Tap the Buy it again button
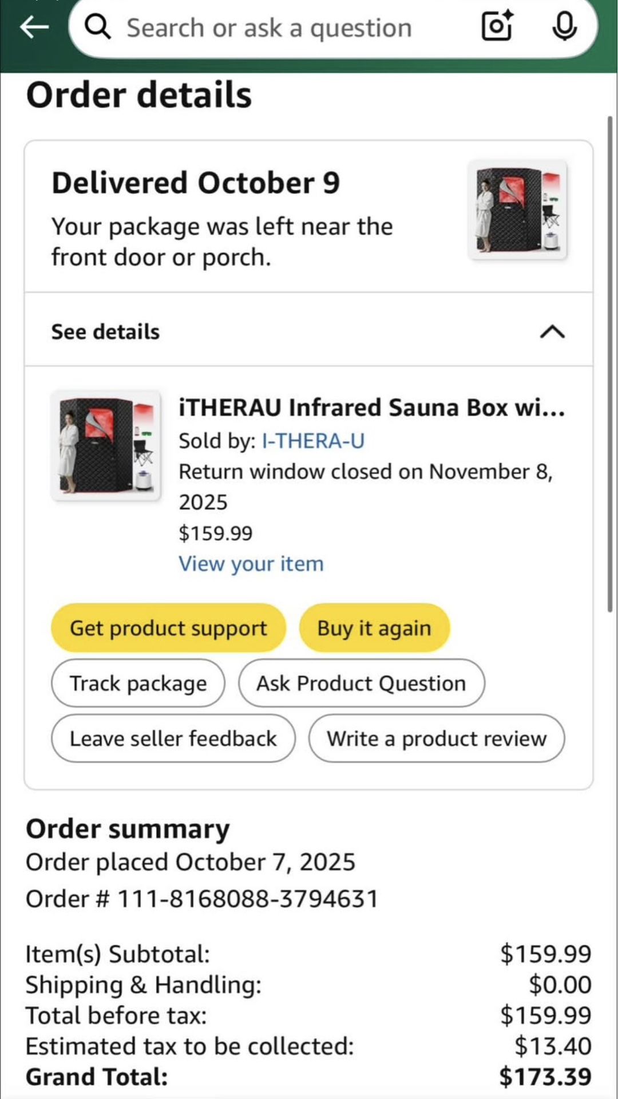The width and height of the screenshot is (618, 1099). [374, 628]
